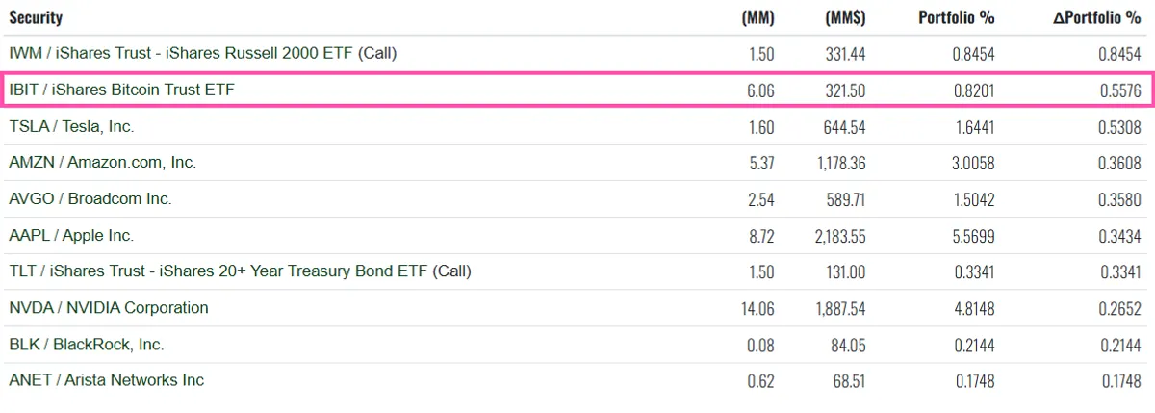This screenshot has height=413, width=1155.
Task: Open the ANET / Arista Networks Inc link
Action: [107, 380]
